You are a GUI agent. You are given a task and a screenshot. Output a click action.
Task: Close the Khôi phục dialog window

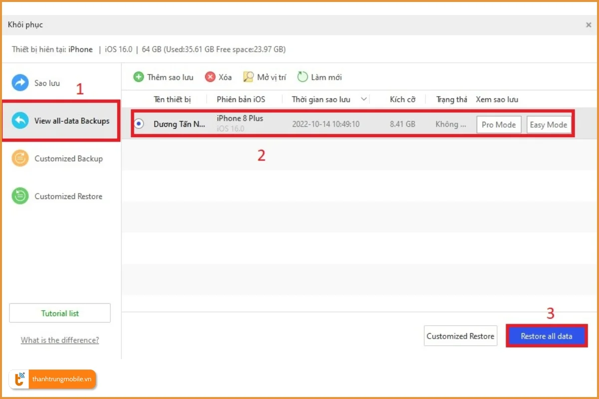(589, 24)
